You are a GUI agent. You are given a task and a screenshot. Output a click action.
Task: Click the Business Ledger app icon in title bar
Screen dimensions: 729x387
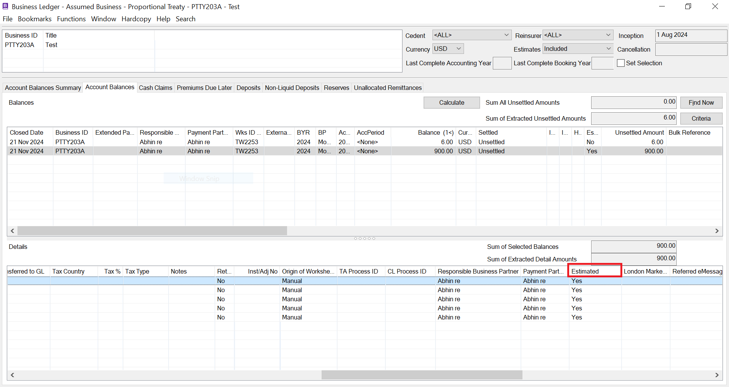(5, 6)
